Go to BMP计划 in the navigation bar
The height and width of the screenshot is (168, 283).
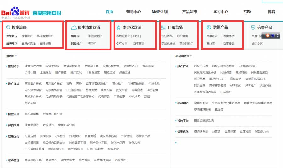pyautogui.click(x=159, y=12)
